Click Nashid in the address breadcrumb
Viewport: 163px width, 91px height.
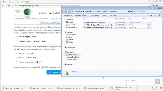coord(105,11)
